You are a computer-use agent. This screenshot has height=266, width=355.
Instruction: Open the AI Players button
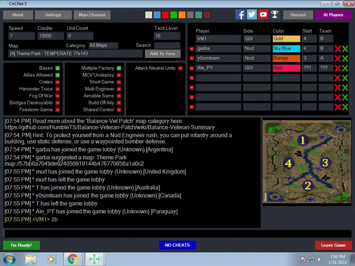333,15
